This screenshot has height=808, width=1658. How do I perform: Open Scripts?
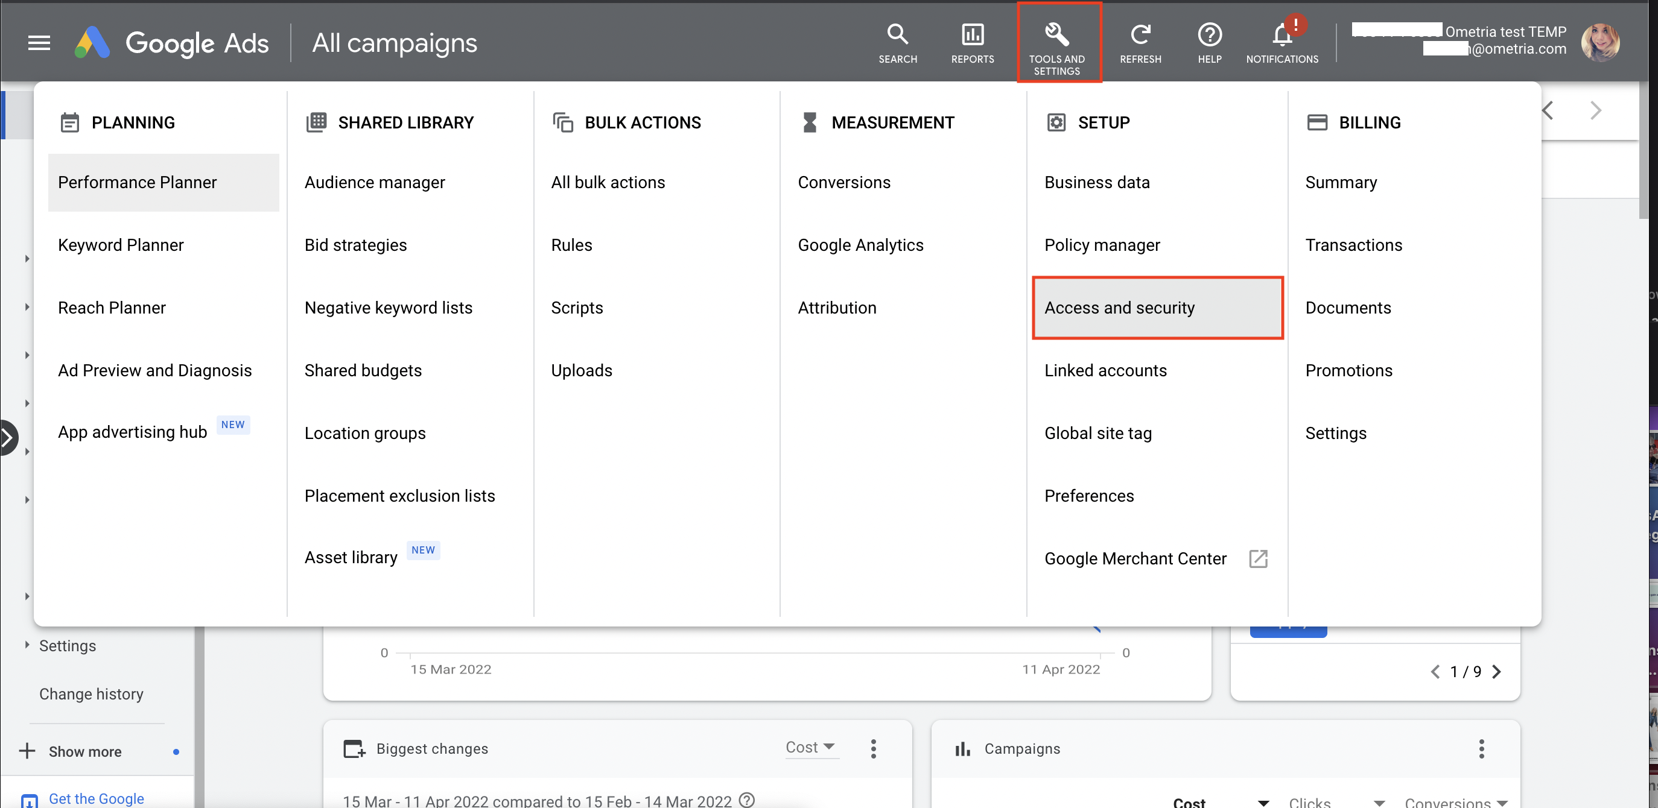(x=577, y=308)
